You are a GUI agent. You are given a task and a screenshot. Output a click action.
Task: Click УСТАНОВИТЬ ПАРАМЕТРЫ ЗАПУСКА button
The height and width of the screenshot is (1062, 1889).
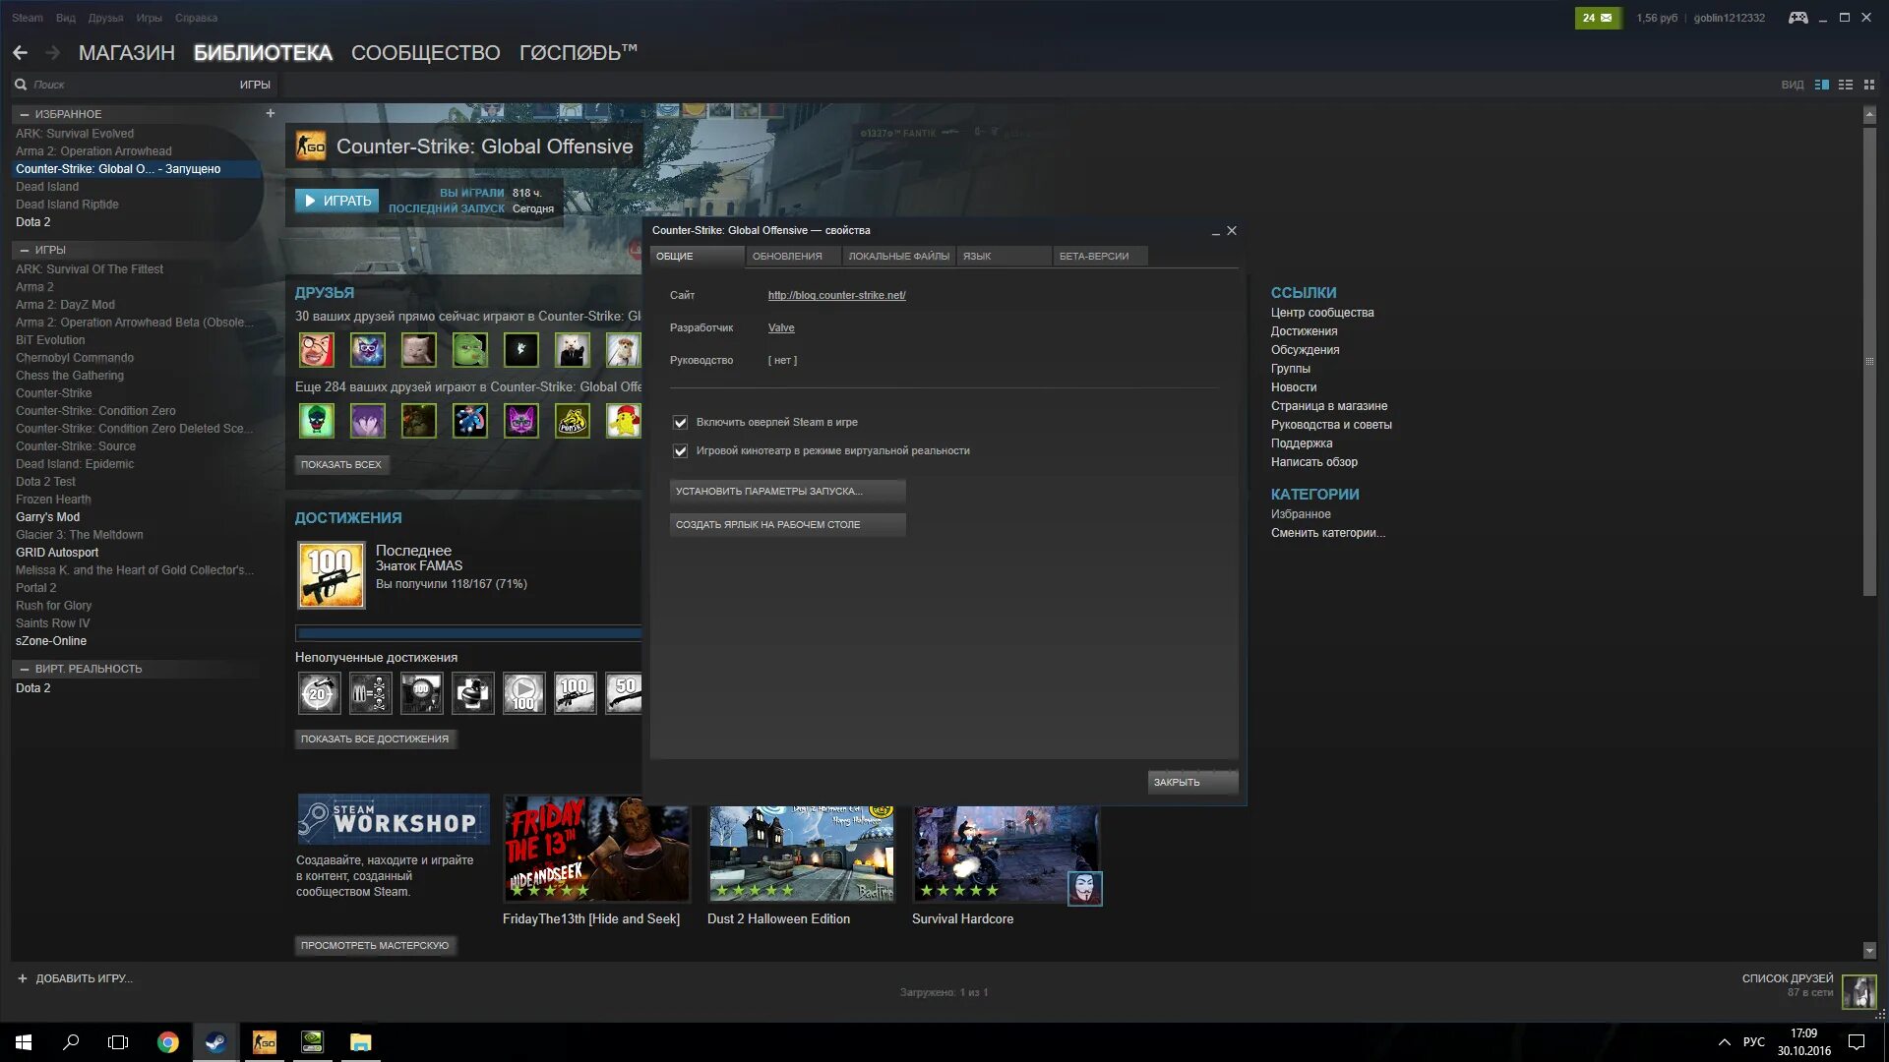click(x=787, y=492)
